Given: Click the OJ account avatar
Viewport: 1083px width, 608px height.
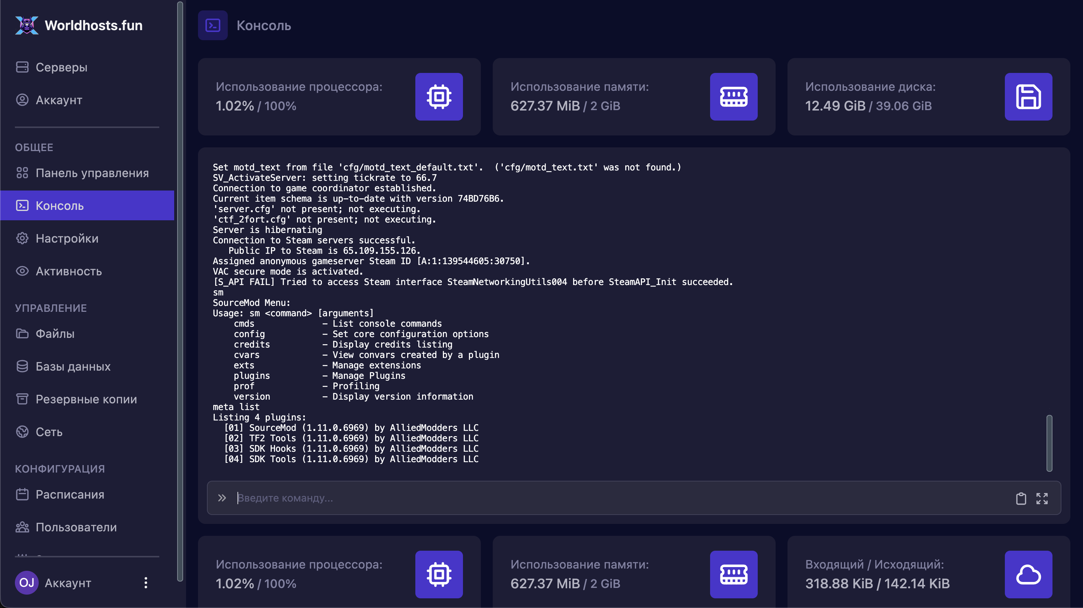Looking at the screenshot, I should (26, 583).
